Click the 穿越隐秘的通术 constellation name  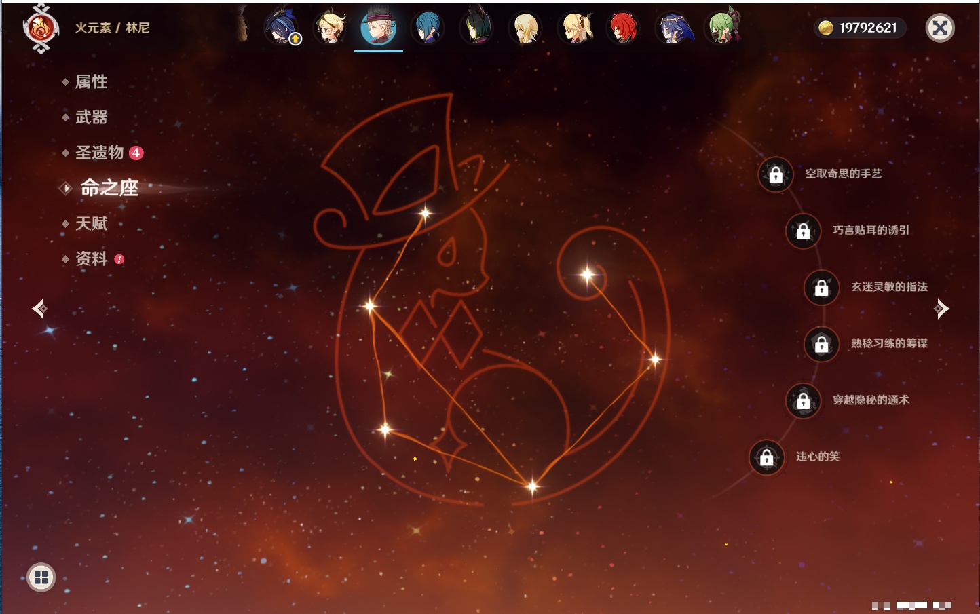[871, 400]
